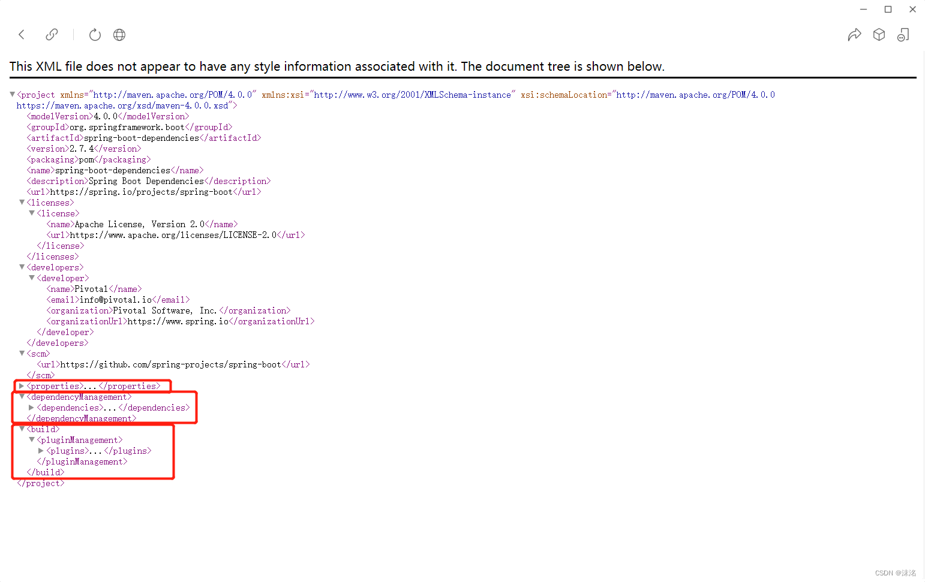Click the minimize window icon
Viewport: 925px width, 582px height.
coord(863,9)
